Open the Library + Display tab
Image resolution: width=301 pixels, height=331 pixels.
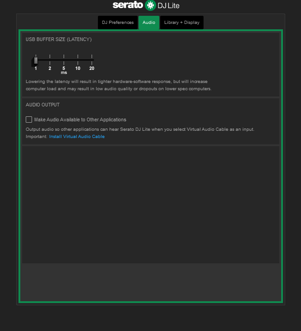click(182, 23)
